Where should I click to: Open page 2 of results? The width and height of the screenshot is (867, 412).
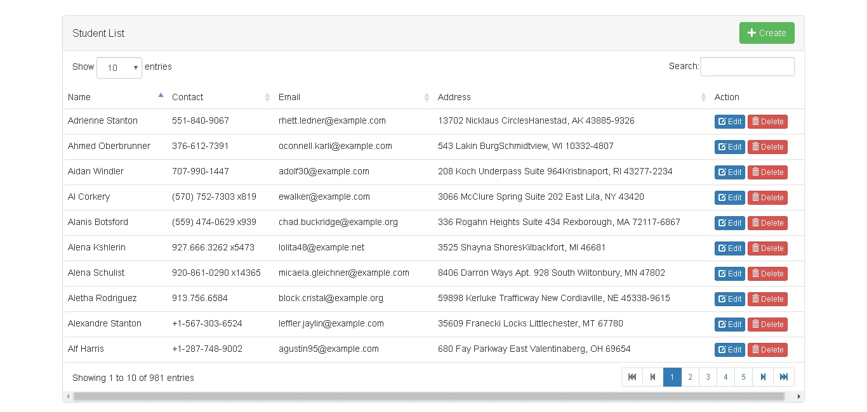[690, 377]
